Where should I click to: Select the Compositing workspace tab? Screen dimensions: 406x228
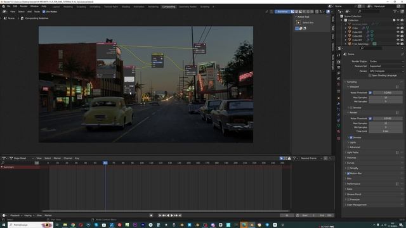(x=169, y=6)
